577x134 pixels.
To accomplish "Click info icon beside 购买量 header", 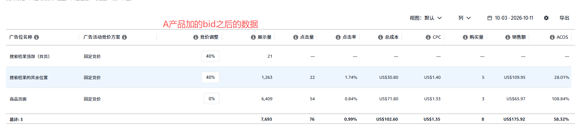I will [x=465, y=37].
